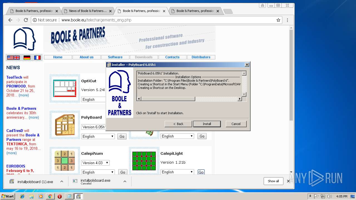
Task: Click the red Opera icon in taskbar
Action: click(60, 196)
